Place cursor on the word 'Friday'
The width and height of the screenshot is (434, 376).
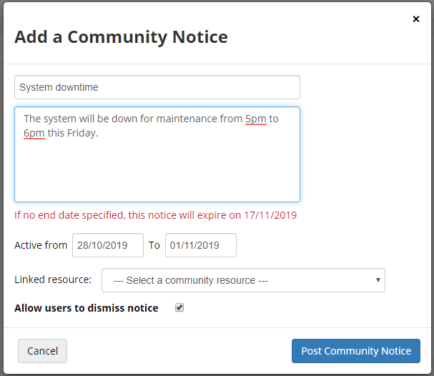[x=82, y=133]
